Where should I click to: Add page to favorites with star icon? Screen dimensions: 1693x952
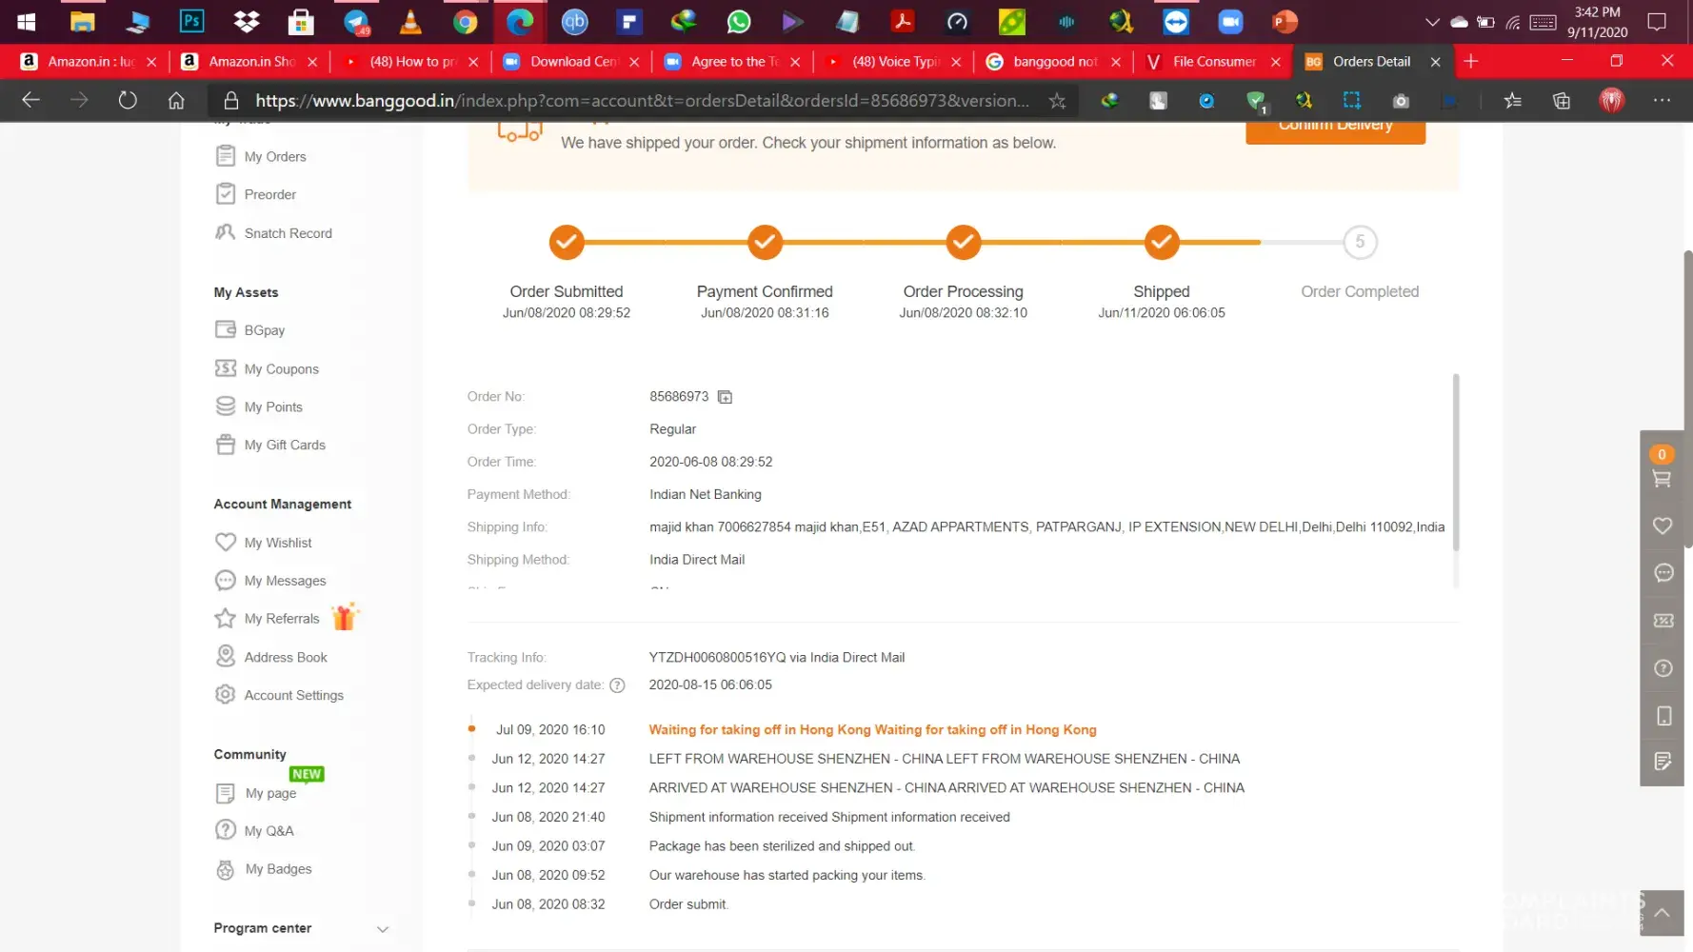(x=1057, y=101)
